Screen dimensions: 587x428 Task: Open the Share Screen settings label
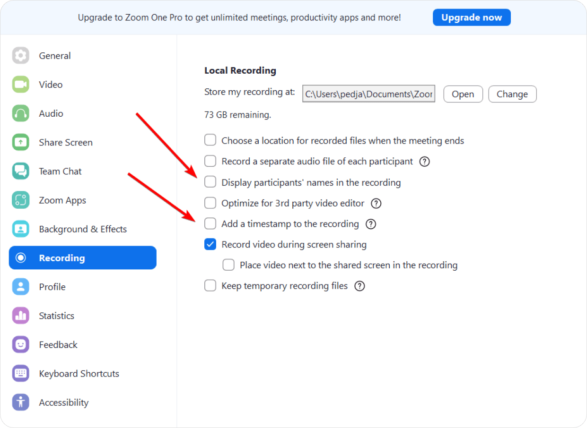[66, 142]
